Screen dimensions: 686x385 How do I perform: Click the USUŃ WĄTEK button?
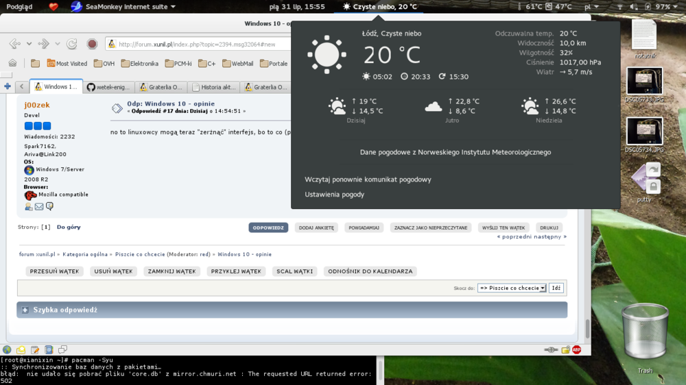point(113,271)
